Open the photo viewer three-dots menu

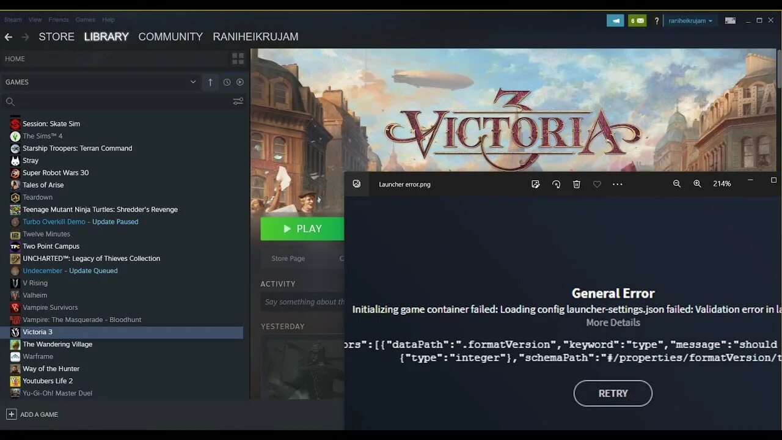pos(618,184)
